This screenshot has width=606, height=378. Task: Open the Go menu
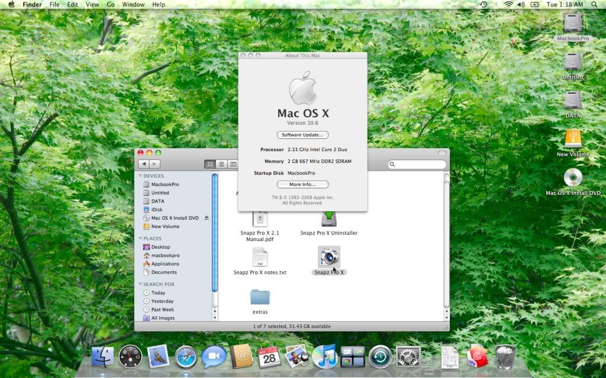point(111,5)
